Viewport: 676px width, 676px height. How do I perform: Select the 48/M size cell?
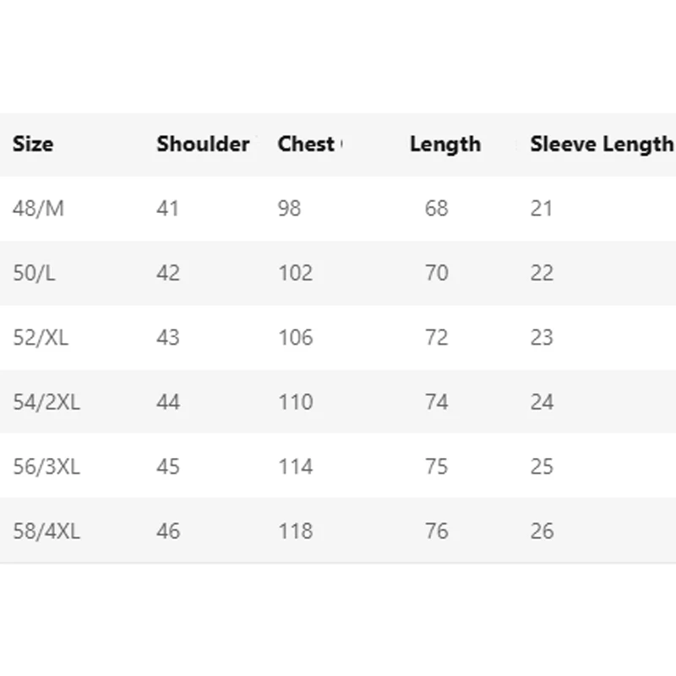coord(38,209)
